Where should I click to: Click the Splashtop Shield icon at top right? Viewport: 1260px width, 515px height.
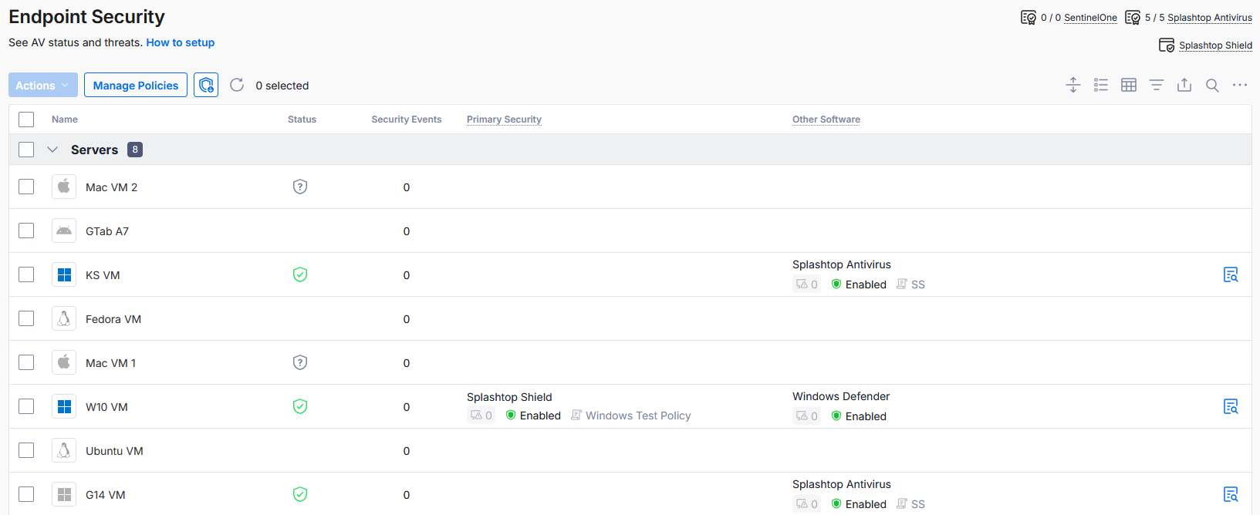point(1167,45)
